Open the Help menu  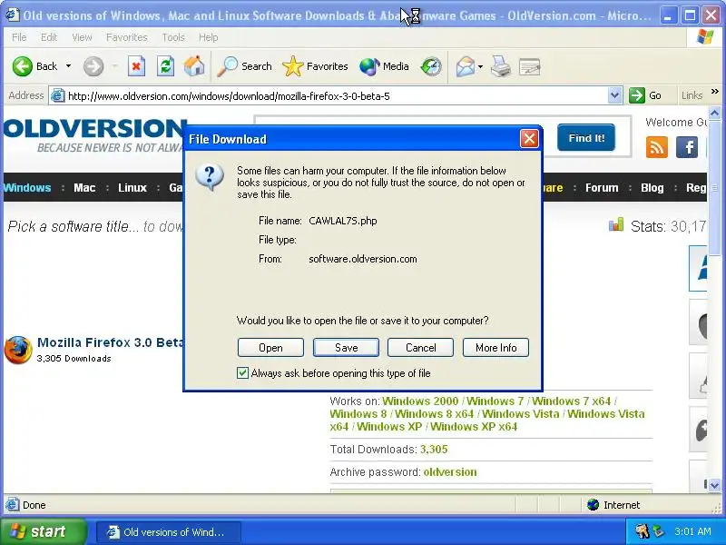click(209, 37)
